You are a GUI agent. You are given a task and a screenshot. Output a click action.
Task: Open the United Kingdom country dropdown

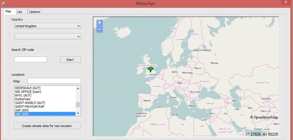(47, 26)
